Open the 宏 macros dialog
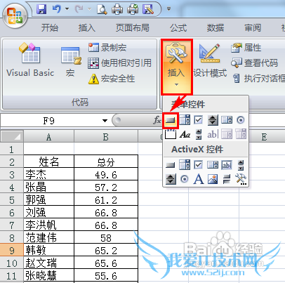 click(x=70, y=62)
